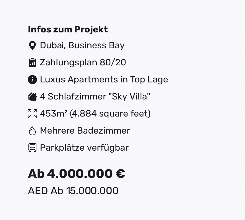Click the Dubai, Business Bay text
This screenshot has height=220, width=245.
coord(82,45)
